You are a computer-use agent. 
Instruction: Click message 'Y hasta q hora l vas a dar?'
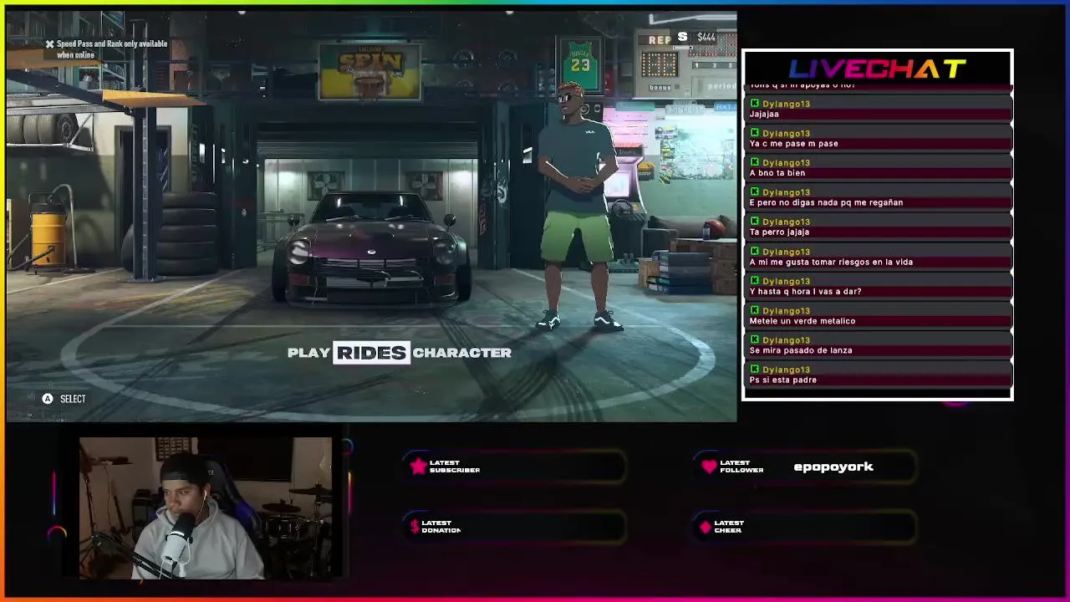coord(805,291)
